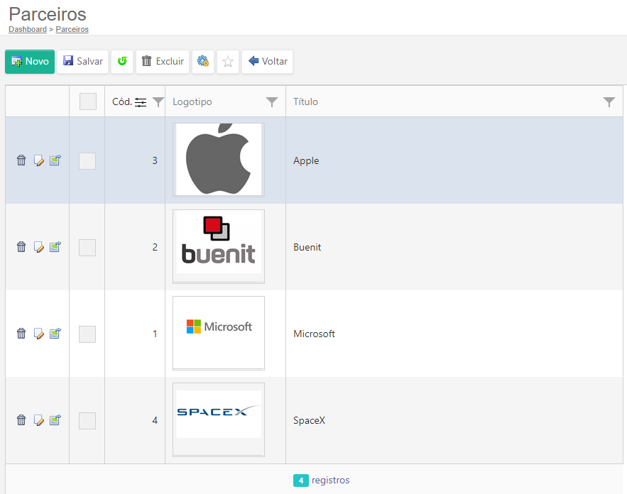Click the Novo button
Image resolution: width=627 pixels, height=494 pixels.
tap(30, 62)
